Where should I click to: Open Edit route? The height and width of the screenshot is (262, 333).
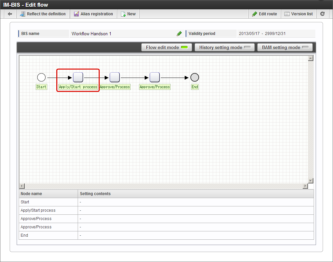[x=265, y=14]
